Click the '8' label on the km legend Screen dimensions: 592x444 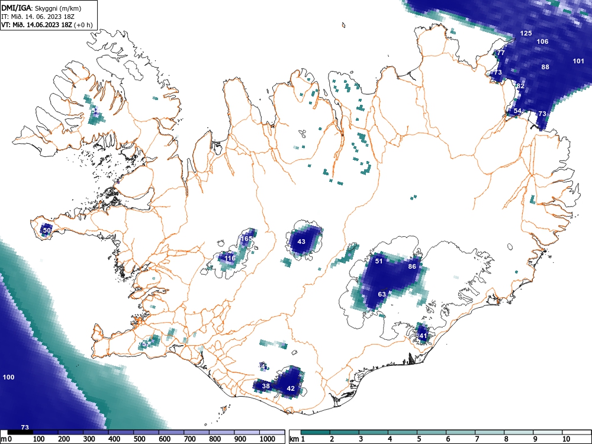click(506, 439)
